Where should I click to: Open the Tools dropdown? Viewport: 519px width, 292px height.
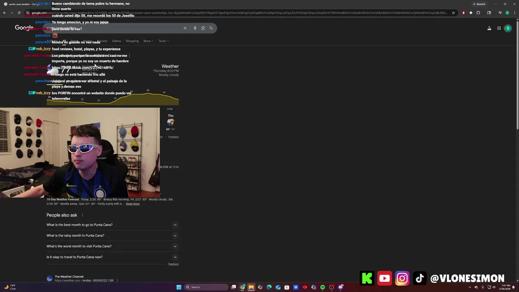point(163,41)
